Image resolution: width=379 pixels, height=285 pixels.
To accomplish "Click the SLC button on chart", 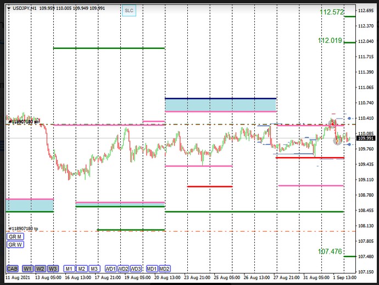I will (x=129, y=10).
